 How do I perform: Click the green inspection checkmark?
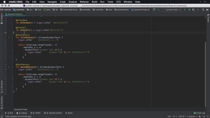(x=205, y=17)
